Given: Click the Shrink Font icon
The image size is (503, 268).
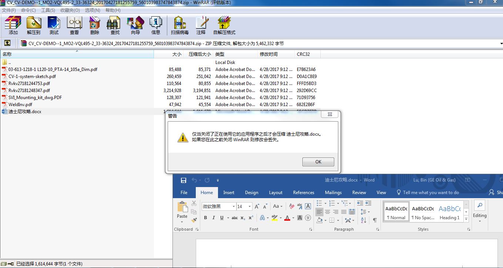Looking at the screenshot, I should (x=265, y=206).
